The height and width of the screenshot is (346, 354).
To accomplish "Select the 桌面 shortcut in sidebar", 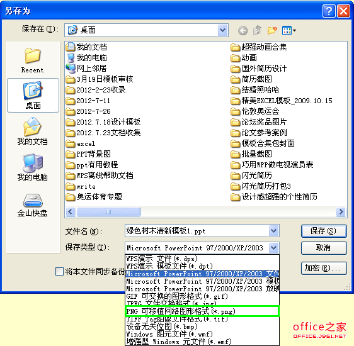I will 33,96.
